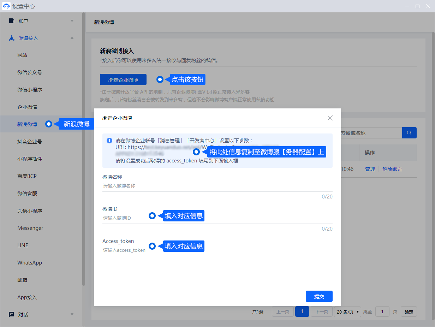Viewport: 435px width, 327px height.
Task: Open 企业微信 in the sidebar
Action: (x=27, y=107)
